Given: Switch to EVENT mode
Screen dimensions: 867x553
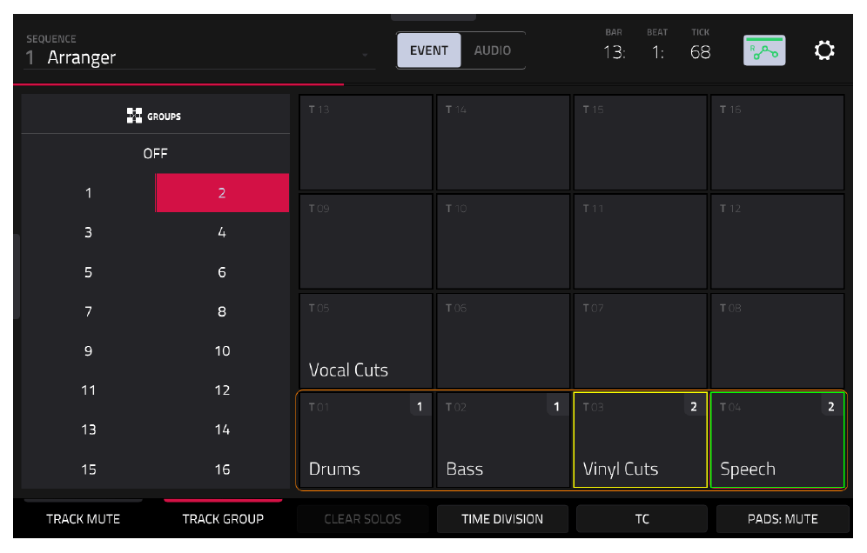Looking at the screenshot, I should pyautogui.click(x=428, y=50).
